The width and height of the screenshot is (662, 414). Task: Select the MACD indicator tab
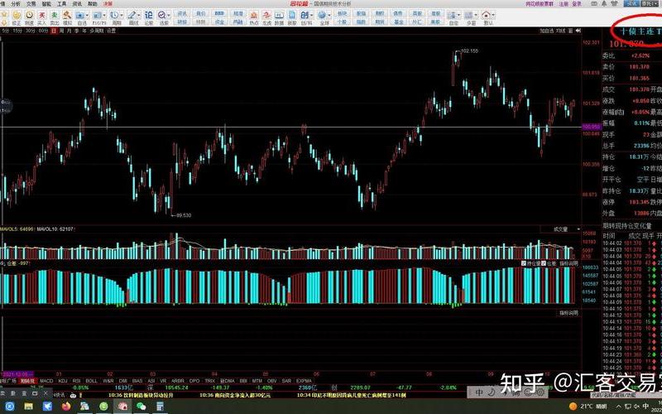click(x=46, y=380)
